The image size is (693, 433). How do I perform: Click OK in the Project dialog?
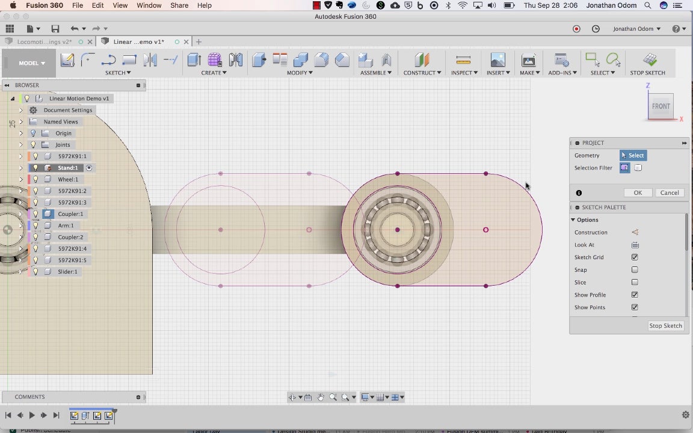638,193
